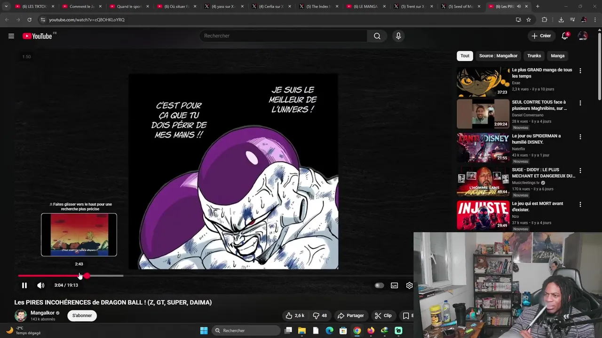602x338 pixels.
Task: Click the Partager button
Action: 351,315
